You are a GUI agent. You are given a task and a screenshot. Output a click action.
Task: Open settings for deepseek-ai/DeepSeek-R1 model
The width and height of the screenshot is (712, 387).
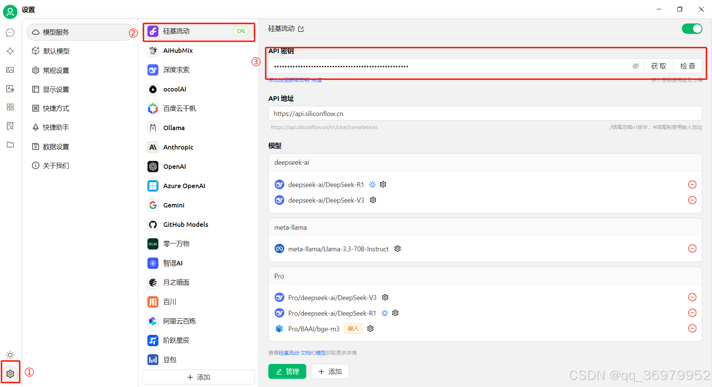tap(383, 184)
